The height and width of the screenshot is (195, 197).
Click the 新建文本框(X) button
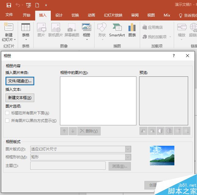pyautogui.click(x=20, y=98)
